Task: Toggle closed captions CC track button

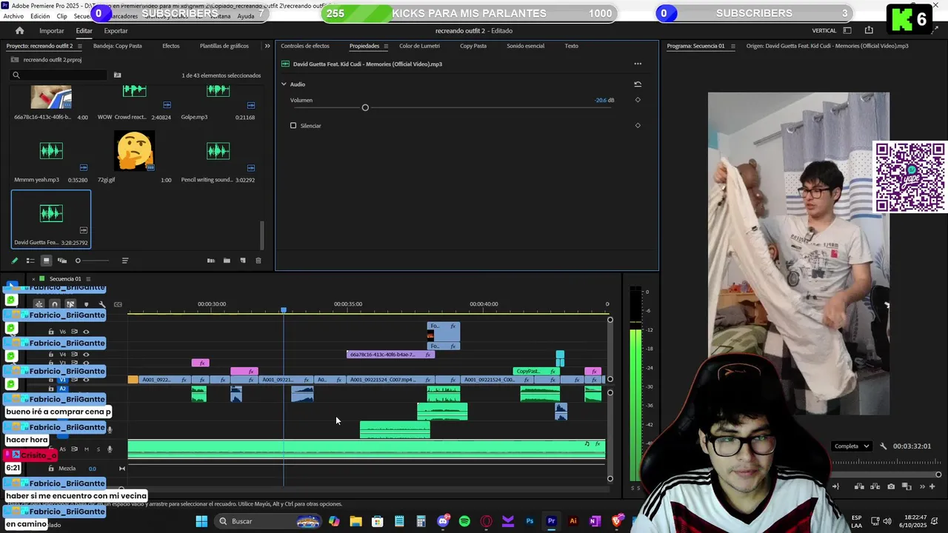Action: 118,304
